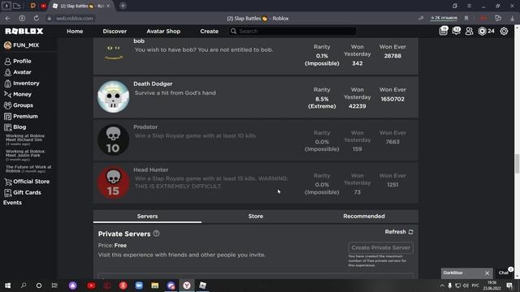Click the taskbar volume icon
520x292 pixels.
(466, 286)
